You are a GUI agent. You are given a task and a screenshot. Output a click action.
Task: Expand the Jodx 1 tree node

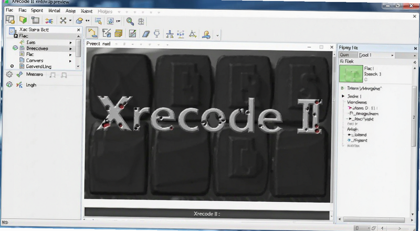click(x=343, y=96)
